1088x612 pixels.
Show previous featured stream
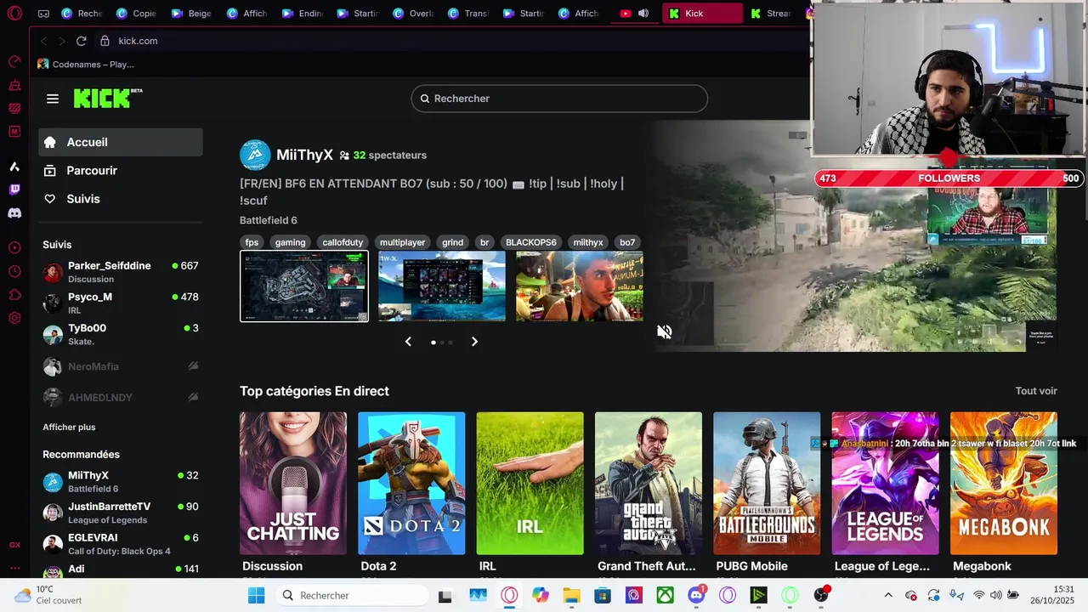[x=408, y=342]
